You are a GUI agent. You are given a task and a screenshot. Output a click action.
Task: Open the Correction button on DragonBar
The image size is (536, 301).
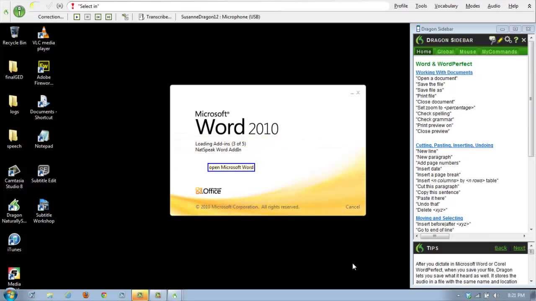(x=51, y=17)
